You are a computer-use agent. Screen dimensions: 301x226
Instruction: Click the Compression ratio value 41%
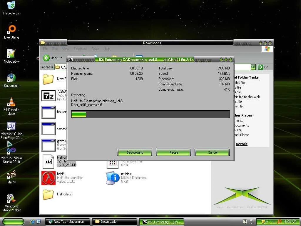pos(227,89)
